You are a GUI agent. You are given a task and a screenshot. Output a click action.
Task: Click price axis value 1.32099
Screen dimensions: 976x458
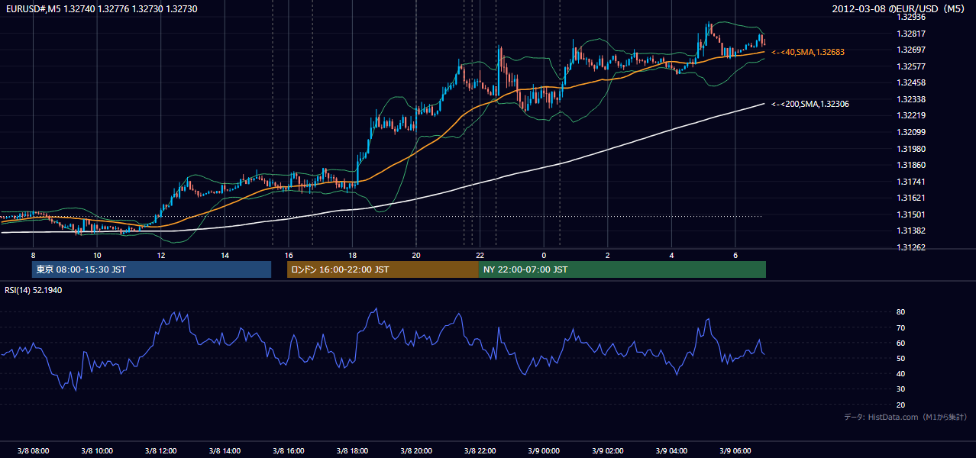pos(910,132)
